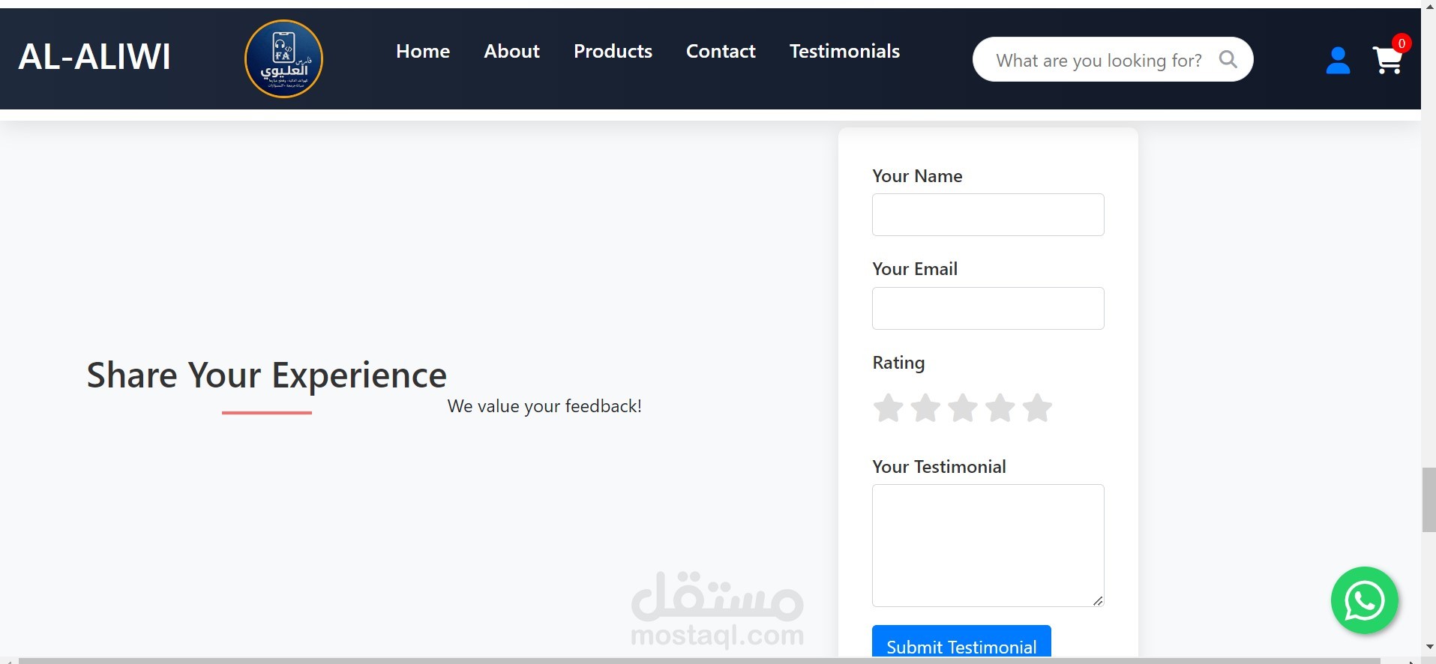The image size is (1436, 664).
Task: Navigate to Contact
Action: (721, 51)
